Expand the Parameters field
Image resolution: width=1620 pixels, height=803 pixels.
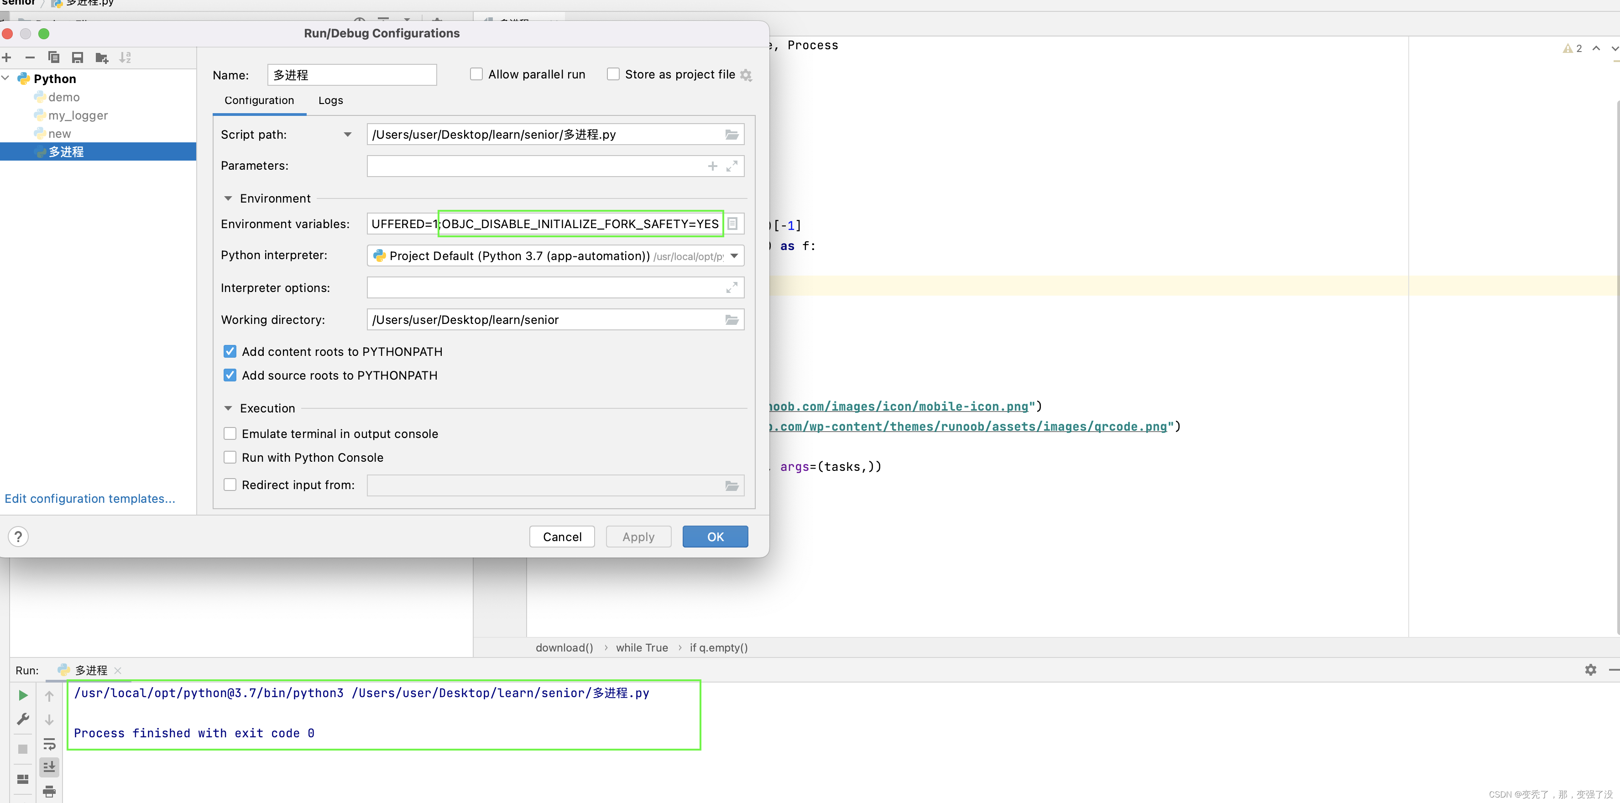[732, 166]
